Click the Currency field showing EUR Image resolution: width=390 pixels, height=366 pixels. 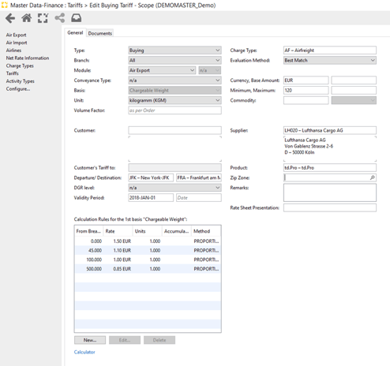click(306, 80)
